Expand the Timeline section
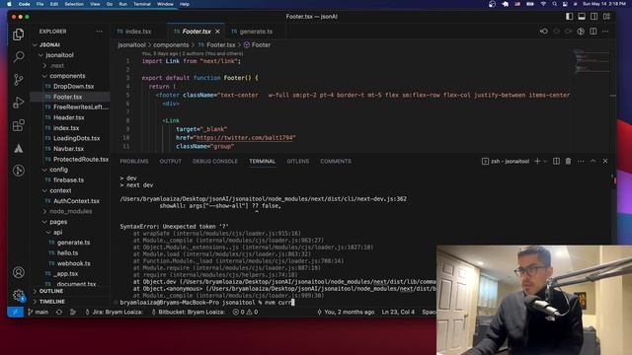 (x=52, y=302)
